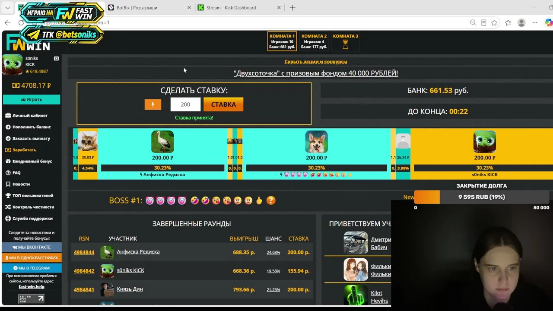Open Служба поддержки menu item
Viewport: 553px width, 311px height.
click(32, 219)
